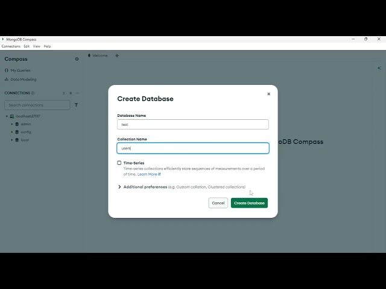Open the AI assistant sparkle icon
The height and width of the screenshot is (289, 386).
coord(379,68)
